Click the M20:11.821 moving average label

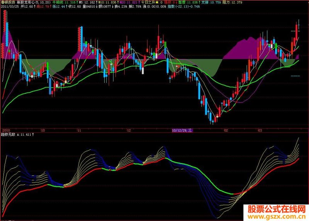(129, 2)
